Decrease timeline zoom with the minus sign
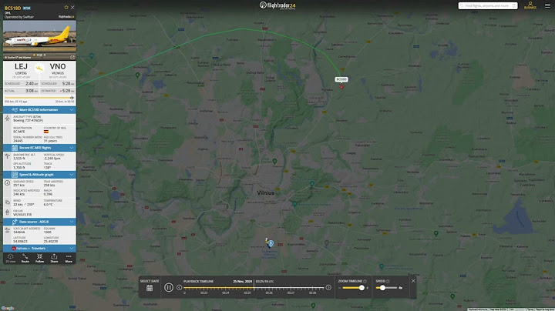The height and width of the screenshot is (311, 555). click(340, 288)
